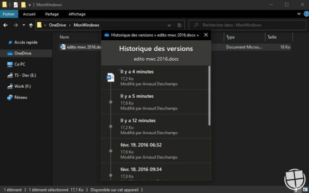Click the Ce PC computer icon
The image size is (309, 193).
coord(10,65)
